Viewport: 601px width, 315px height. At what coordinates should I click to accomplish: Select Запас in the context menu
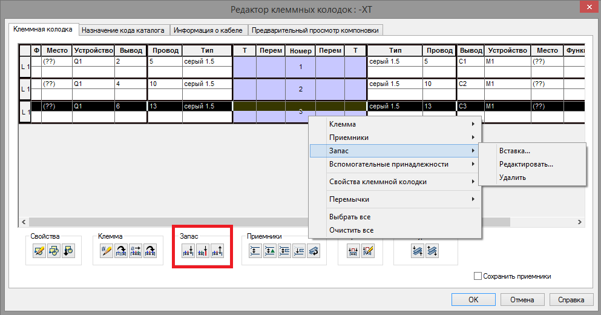[394, 151]
